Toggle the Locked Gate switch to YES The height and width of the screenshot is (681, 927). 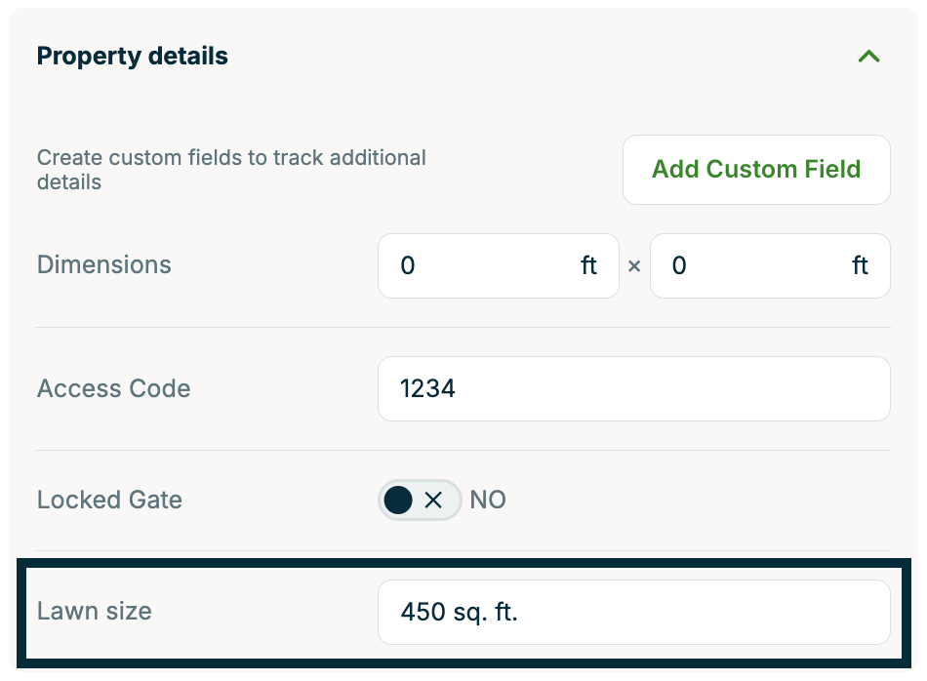tap(420, 500)
